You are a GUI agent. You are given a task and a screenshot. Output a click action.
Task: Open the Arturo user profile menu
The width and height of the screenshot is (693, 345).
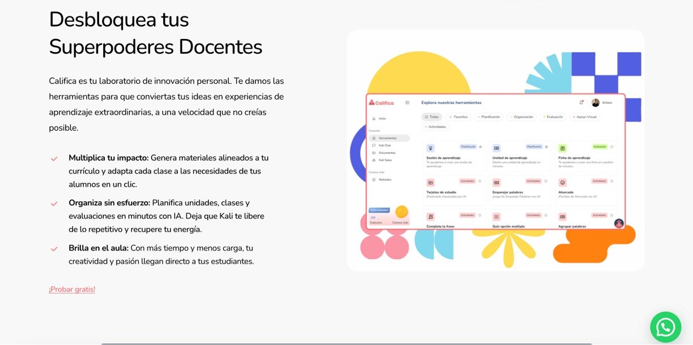pos(601,102)
